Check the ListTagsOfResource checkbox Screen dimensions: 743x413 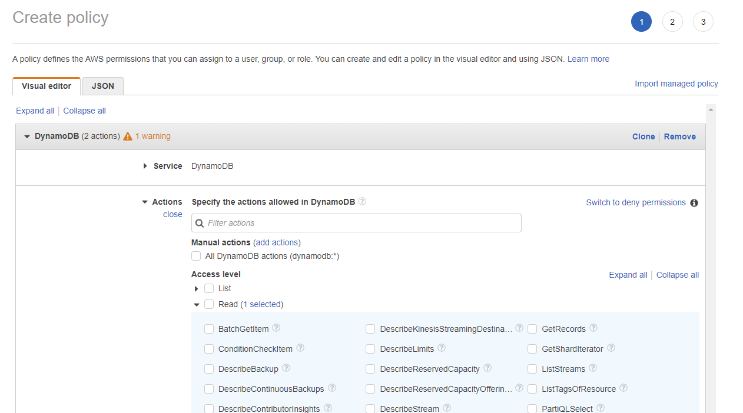point(532,389)
